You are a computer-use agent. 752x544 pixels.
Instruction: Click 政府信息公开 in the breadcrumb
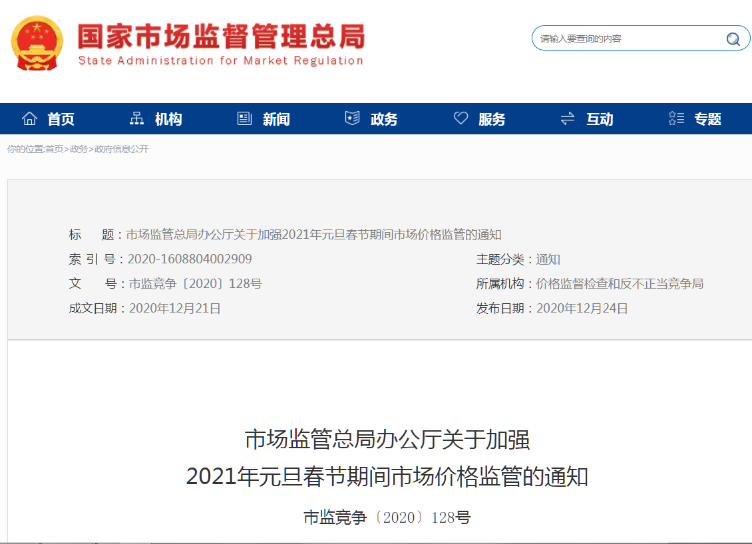121,149
